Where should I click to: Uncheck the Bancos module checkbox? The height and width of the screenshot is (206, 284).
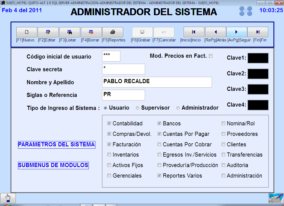point(159,124)
